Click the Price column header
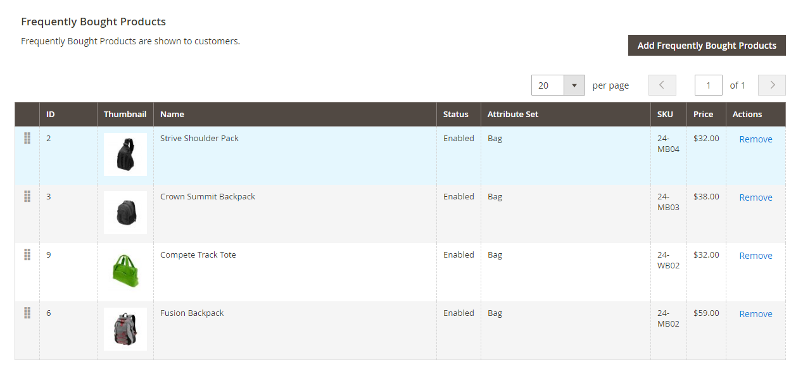The width and height of the screenshot is (803, 376). coord(706,114)
